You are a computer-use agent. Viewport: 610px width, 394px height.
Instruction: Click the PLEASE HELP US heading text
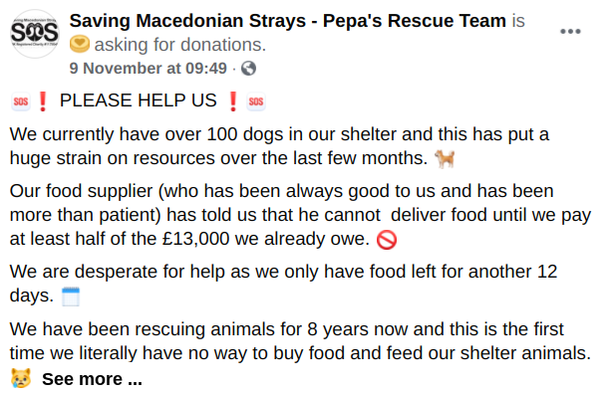click(139, 100)
